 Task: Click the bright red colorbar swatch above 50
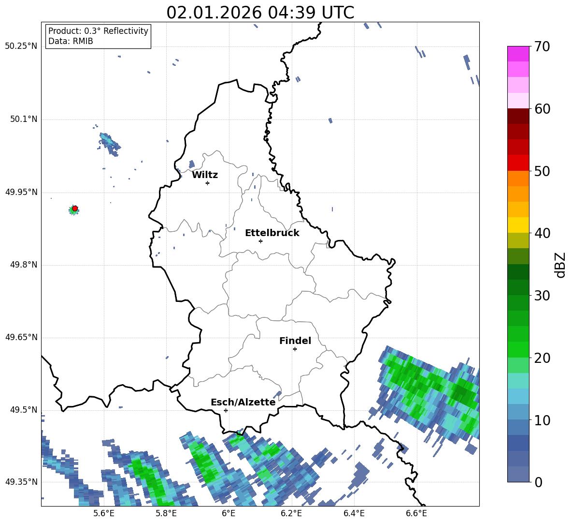point(518,163)
